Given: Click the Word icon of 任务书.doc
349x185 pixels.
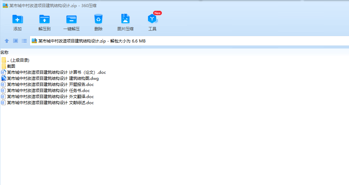Looking at the screenshot, I should pyautogui.click(x=3, y=91).
